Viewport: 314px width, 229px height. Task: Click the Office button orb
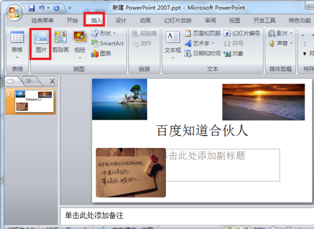[14, 13]
